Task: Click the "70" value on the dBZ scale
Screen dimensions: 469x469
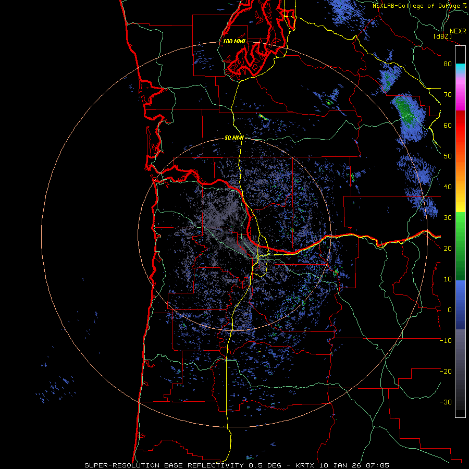Action: 448,95
